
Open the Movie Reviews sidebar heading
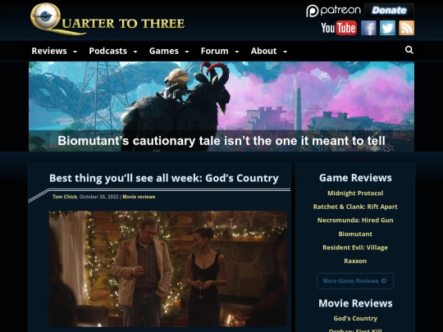[x=355, y=303]
